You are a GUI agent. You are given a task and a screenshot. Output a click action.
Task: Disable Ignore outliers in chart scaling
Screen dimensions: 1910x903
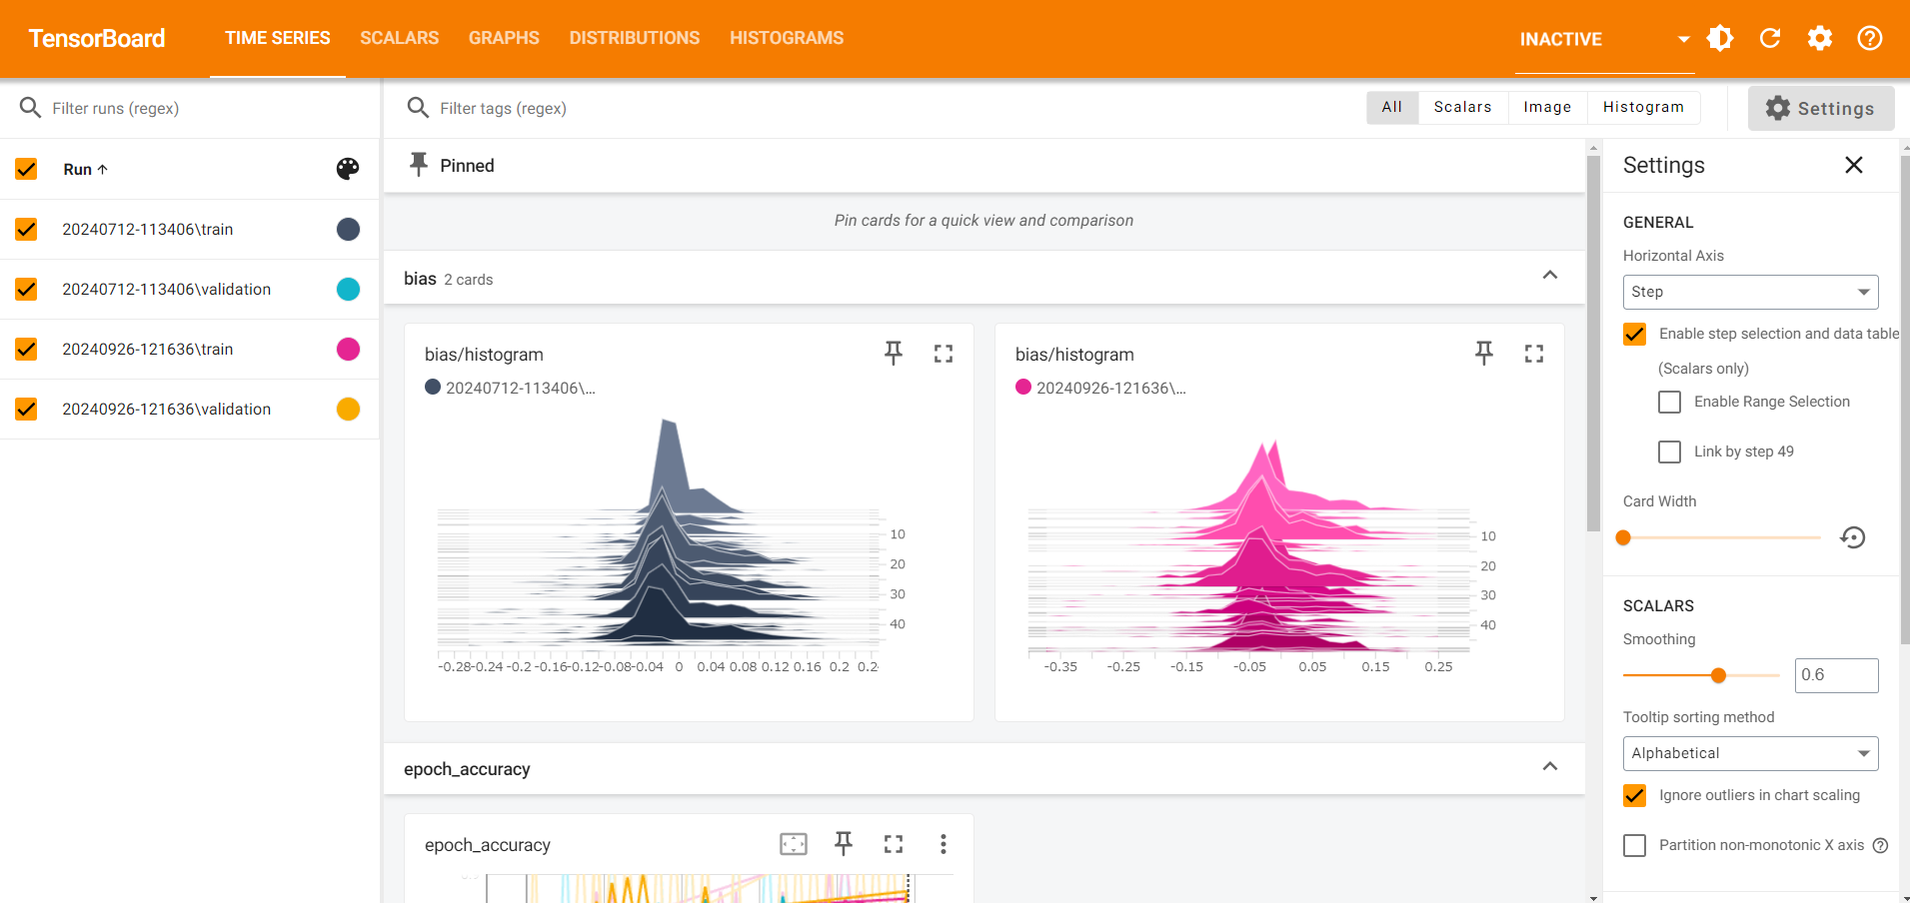point(1635,795)
